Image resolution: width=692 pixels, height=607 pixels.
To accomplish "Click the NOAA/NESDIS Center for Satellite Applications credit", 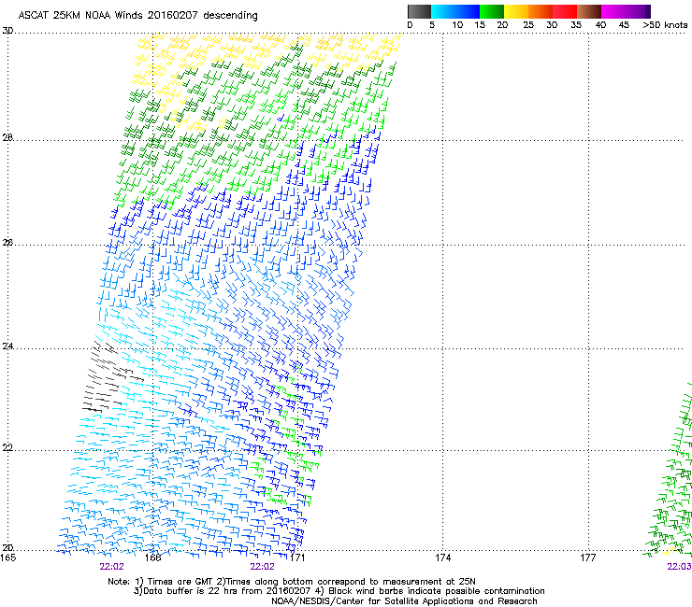I will click(404, 601).
